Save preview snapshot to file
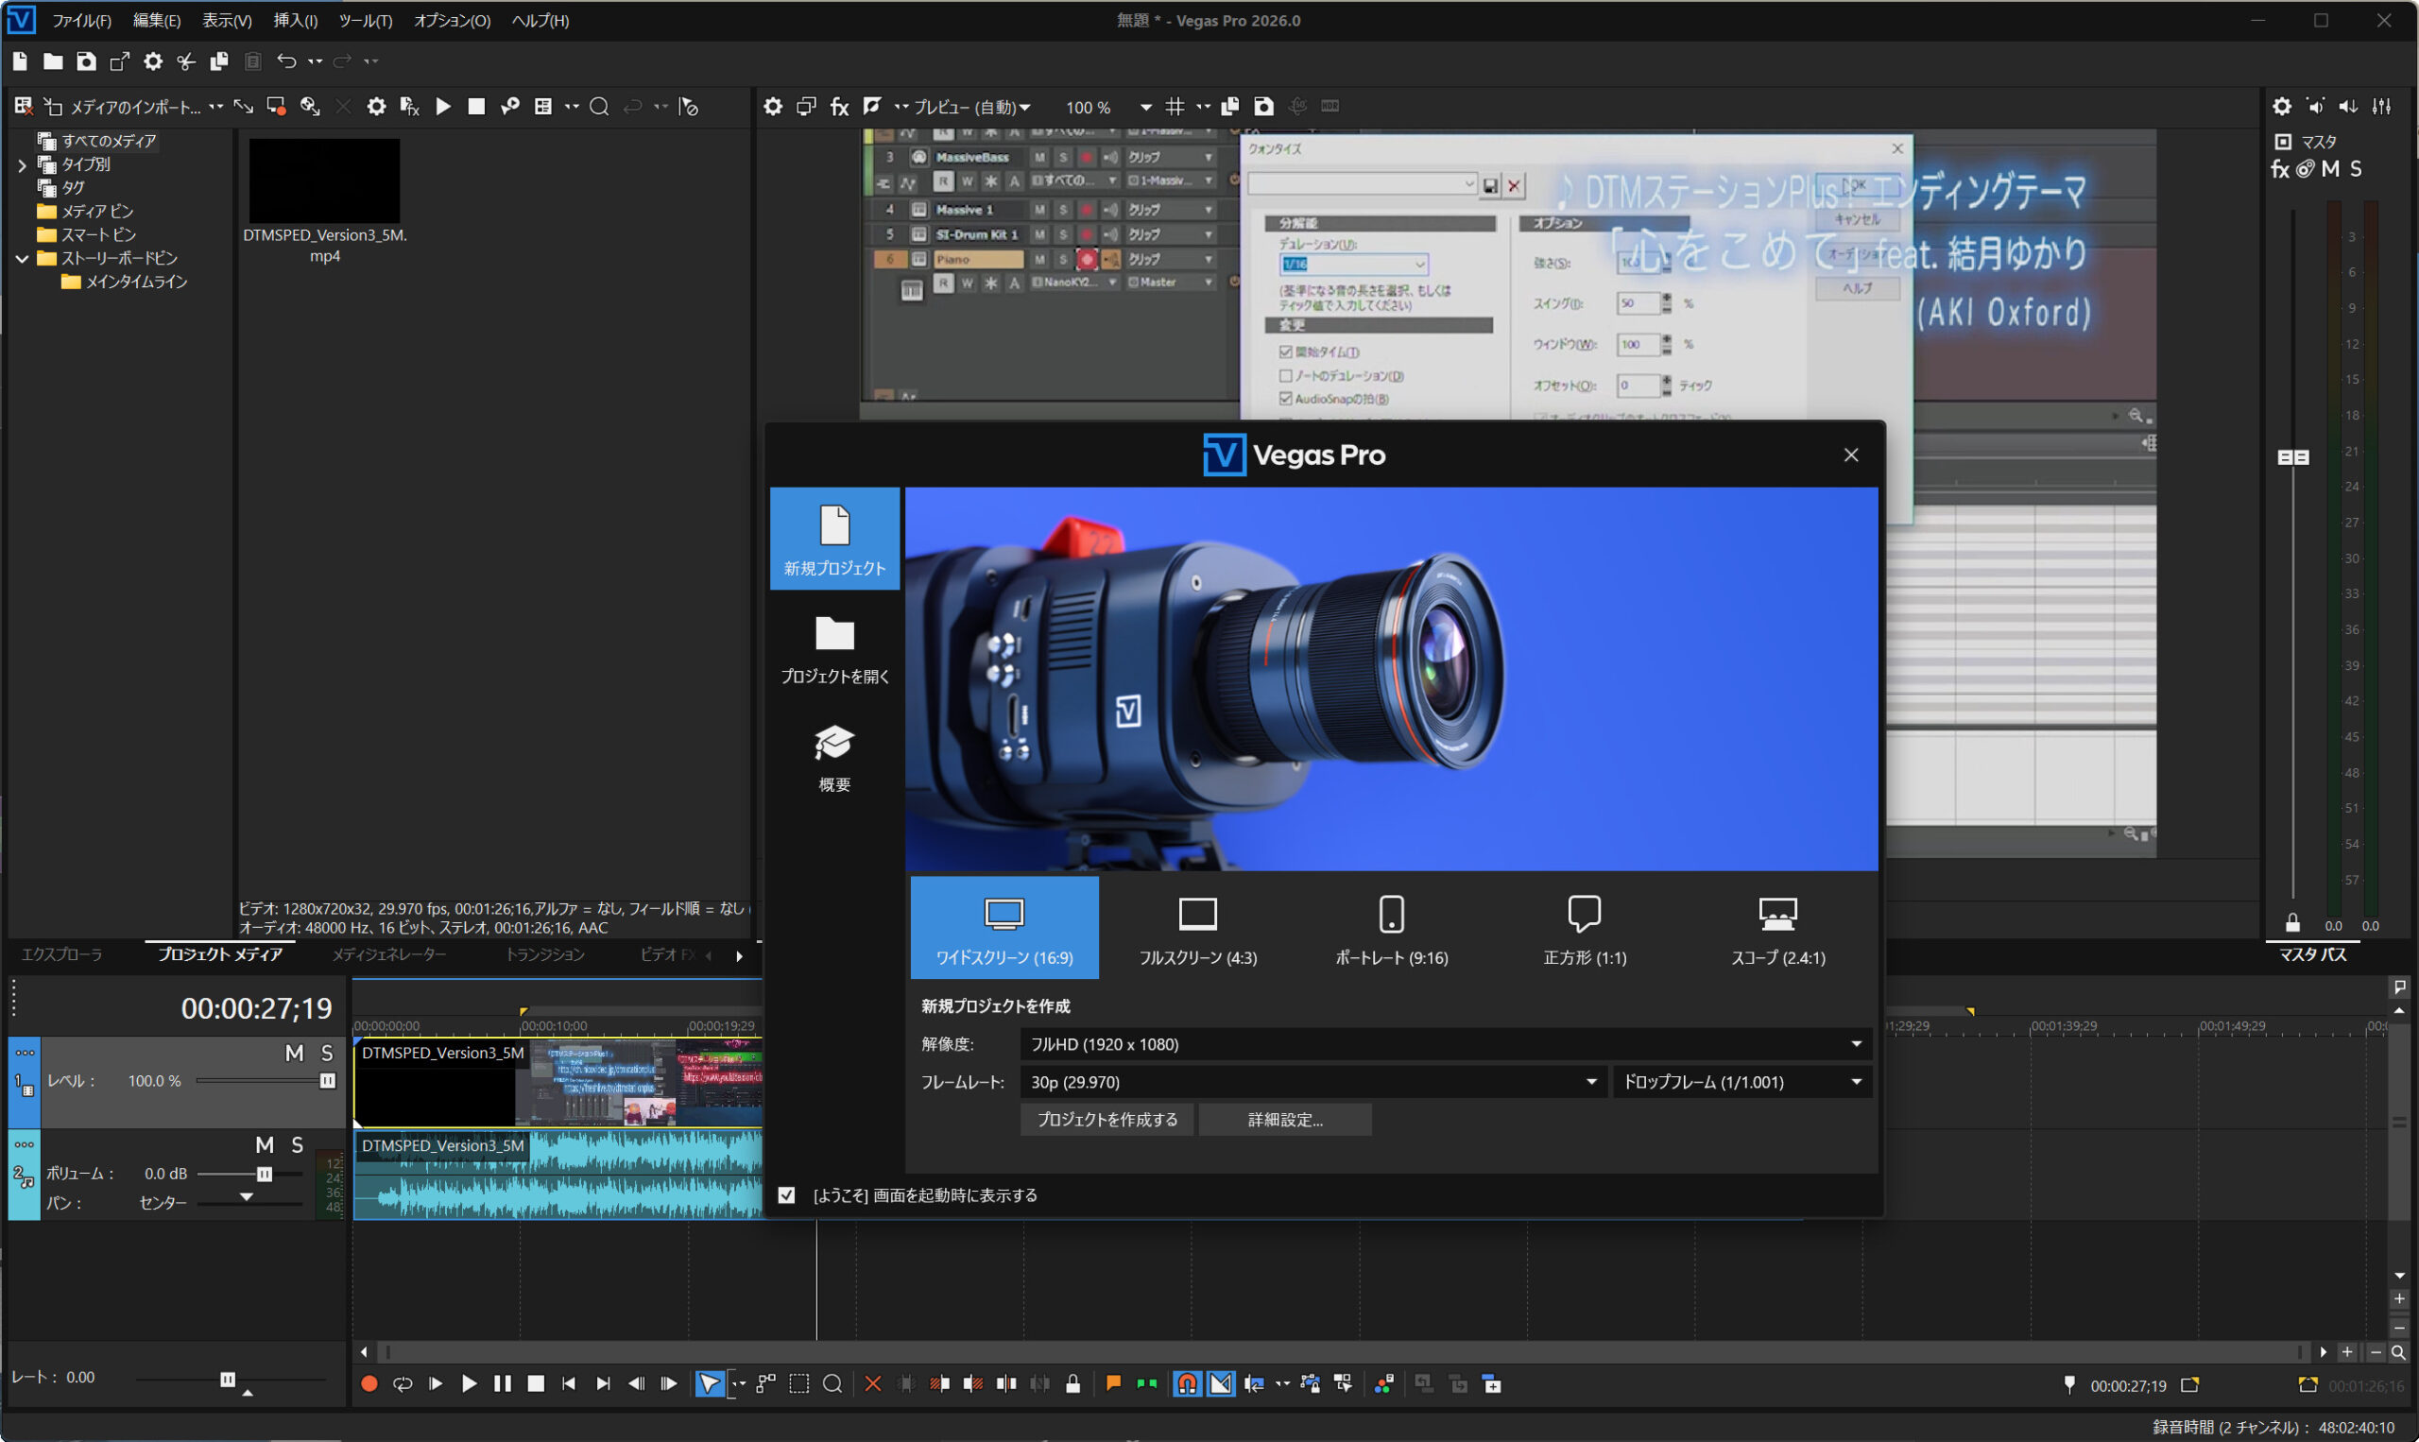Image resolution: width=2419 pixels, height=1442 pixels. tap(1264, 107)
